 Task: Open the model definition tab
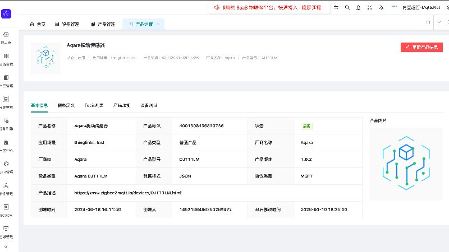[x=66, y=105]
